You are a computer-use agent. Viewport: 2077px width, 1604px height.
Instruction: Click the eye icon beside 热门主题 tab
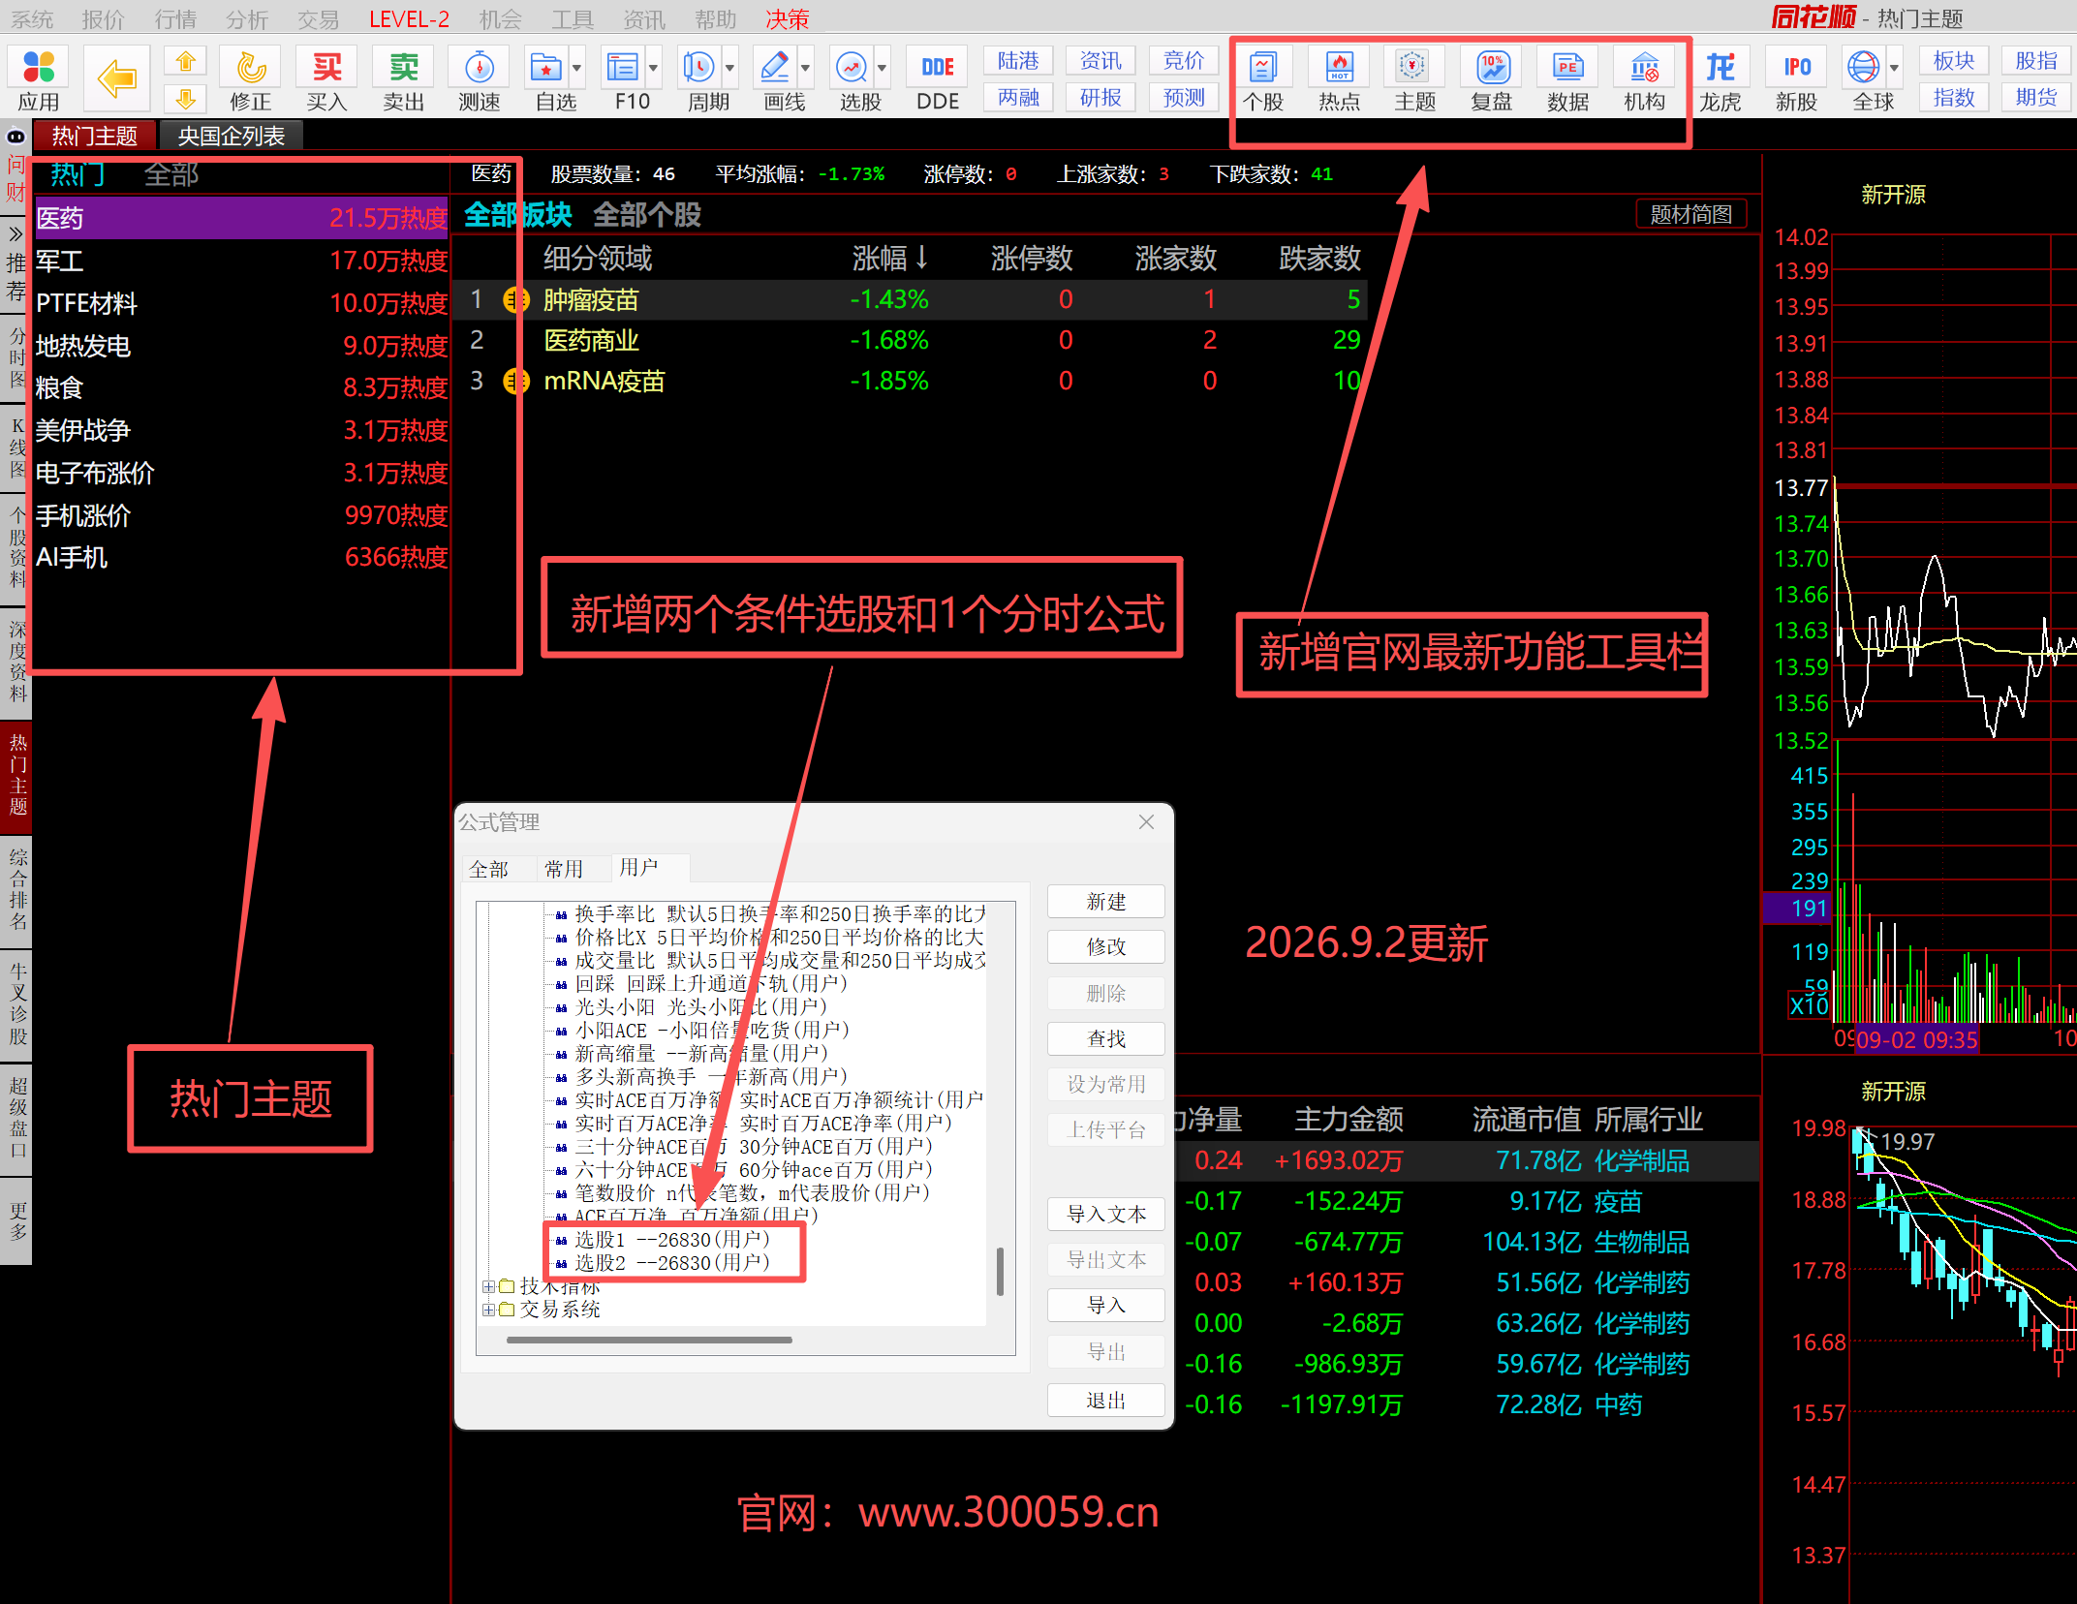tap(15, 136)
